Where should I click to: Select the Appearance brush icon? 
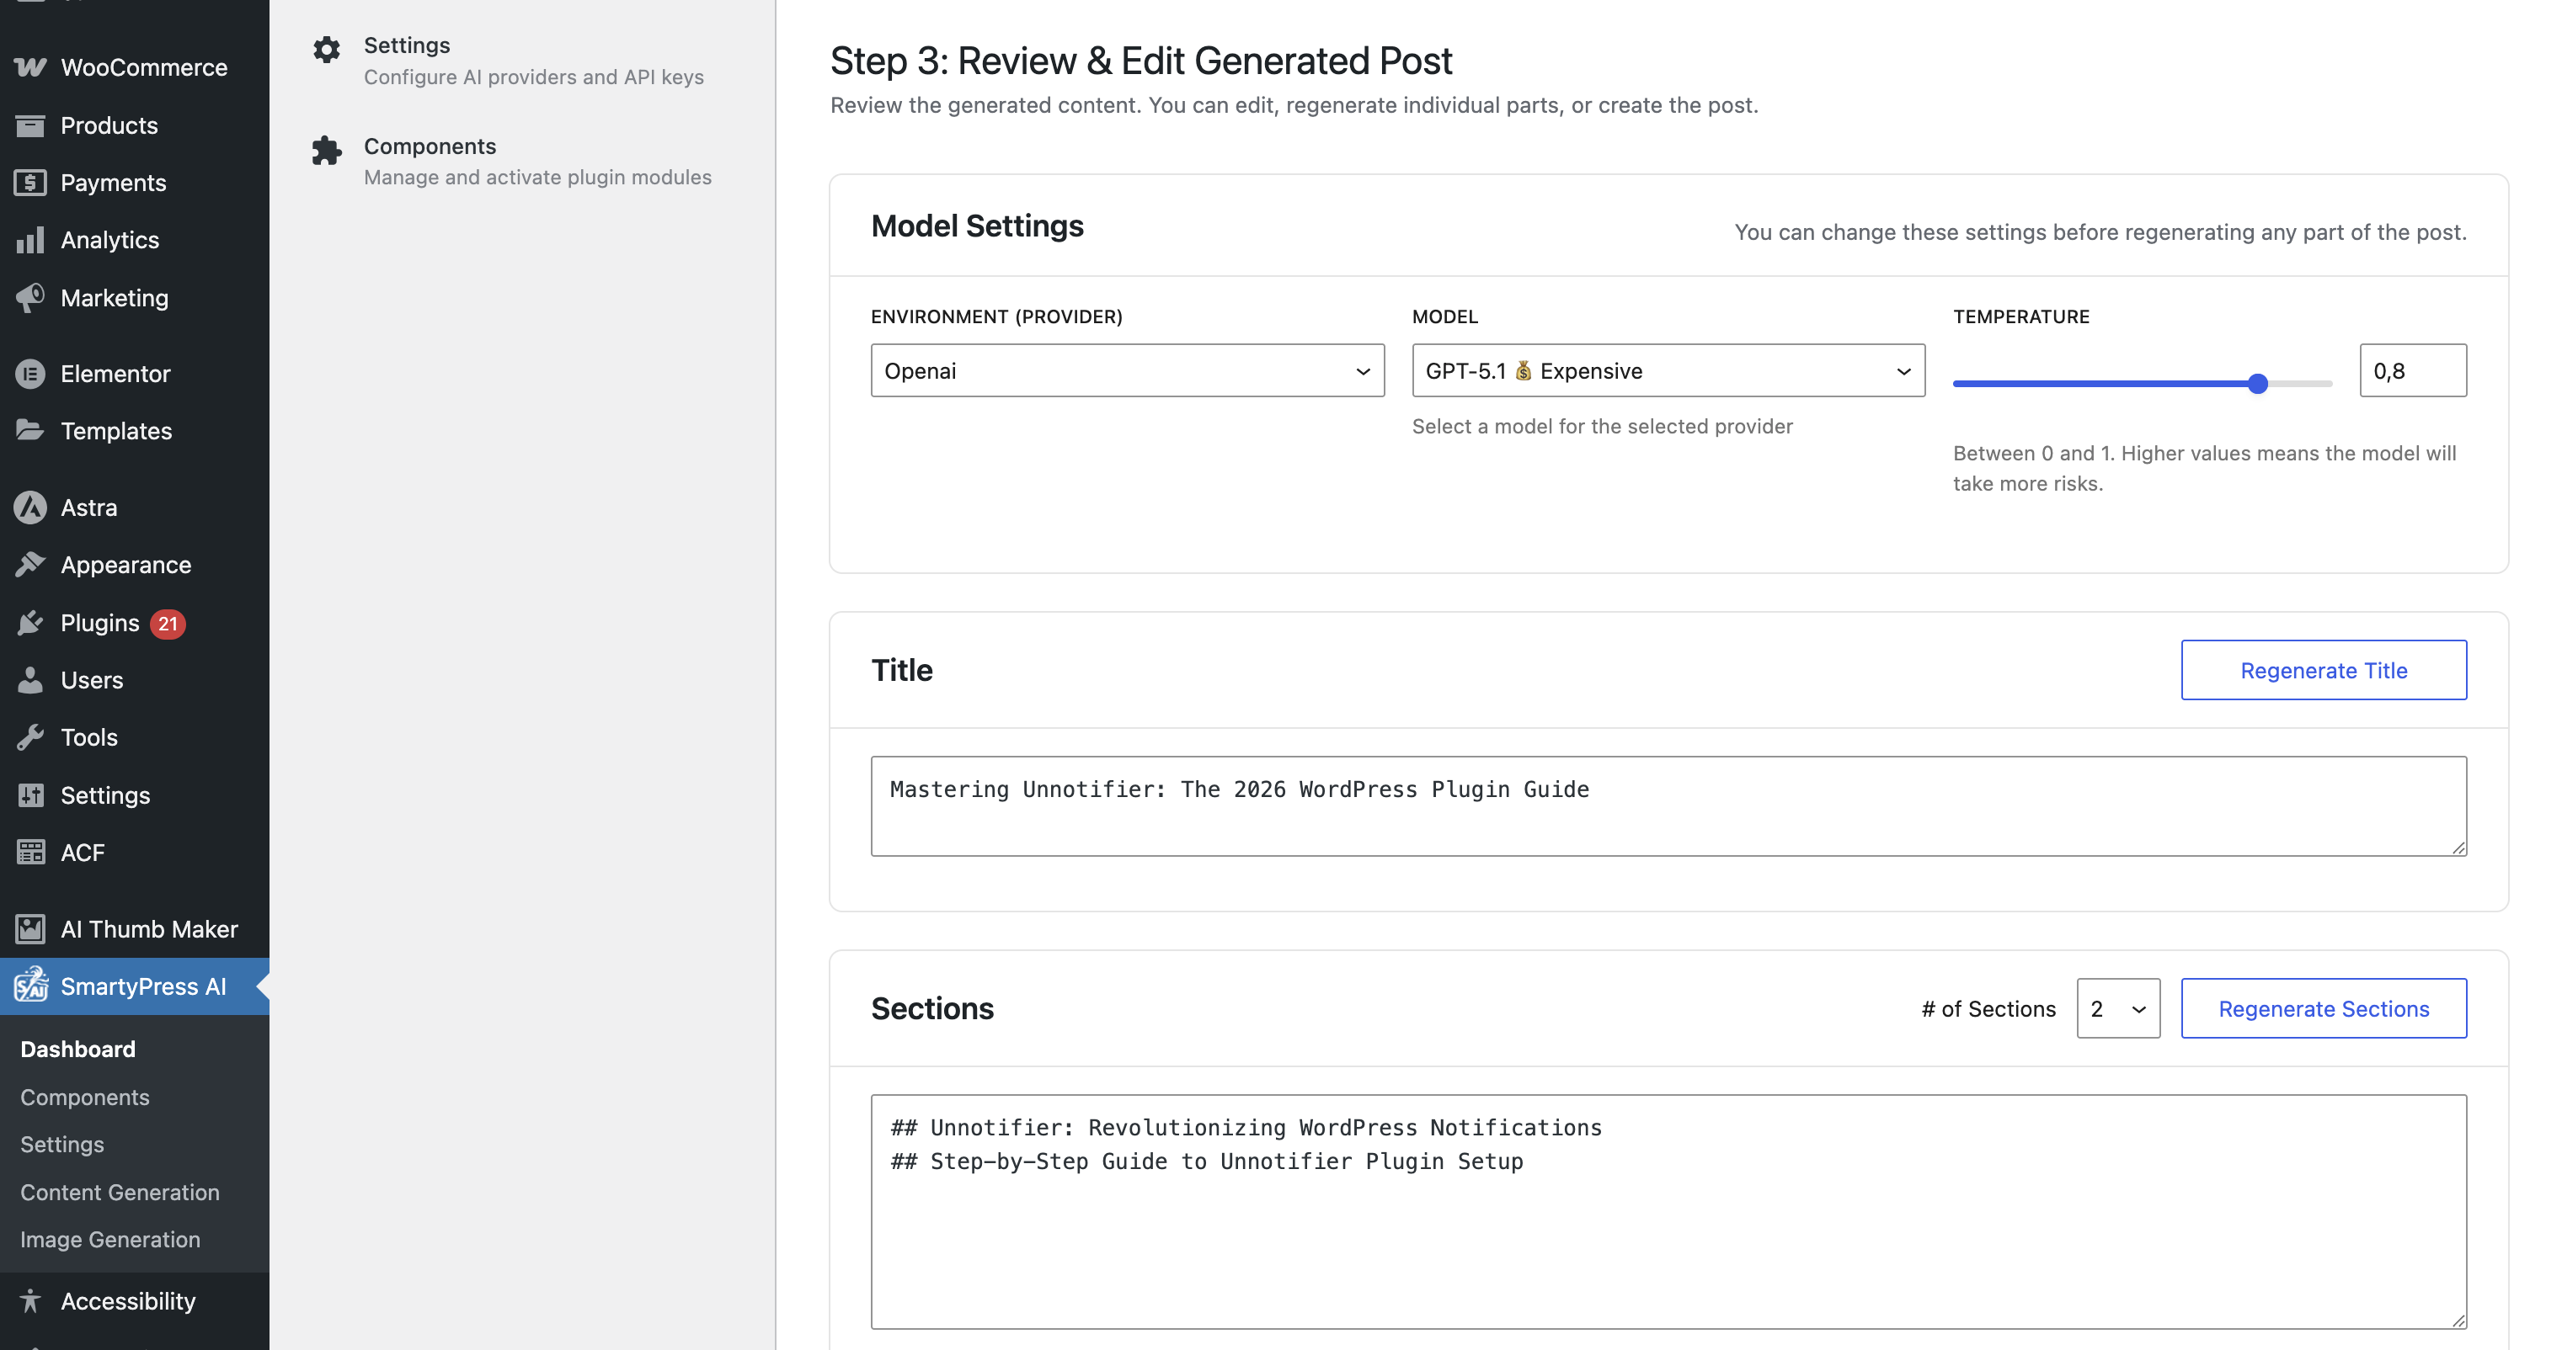point(29,564)
